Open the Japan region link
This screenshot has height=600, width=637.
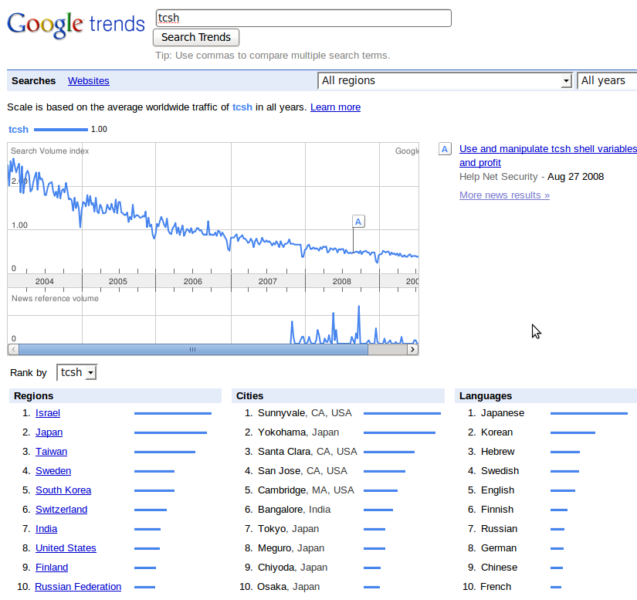pyautogui.click(x=49, y=432)
